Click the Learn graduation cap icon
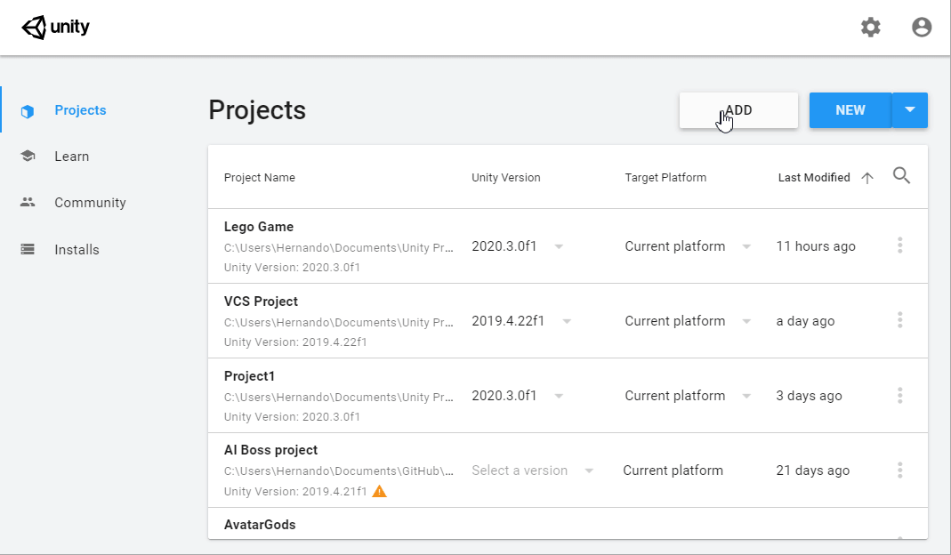 [x=28, y=156]
